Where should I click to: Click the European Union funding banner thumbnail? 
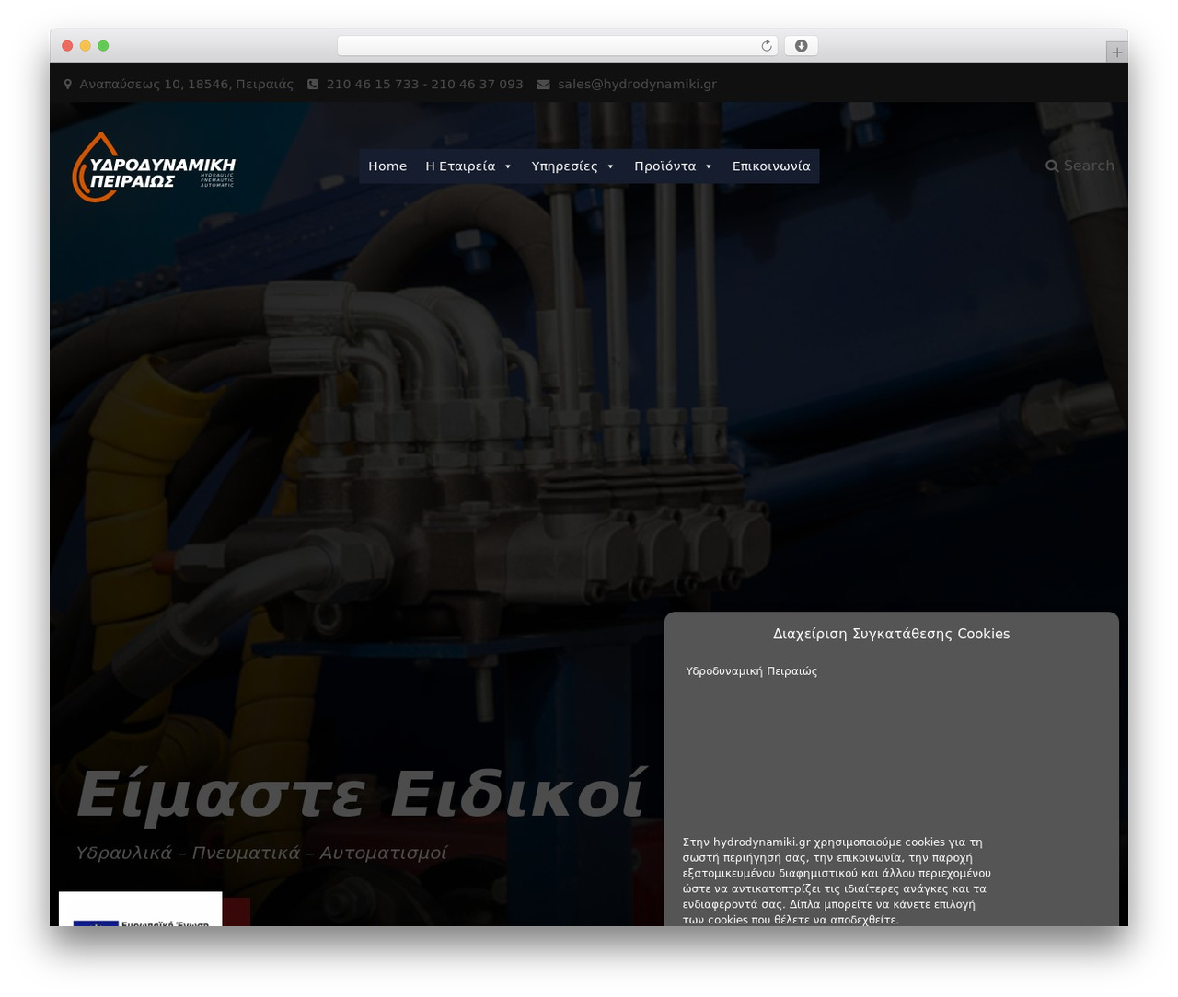(x=140, y=909)
